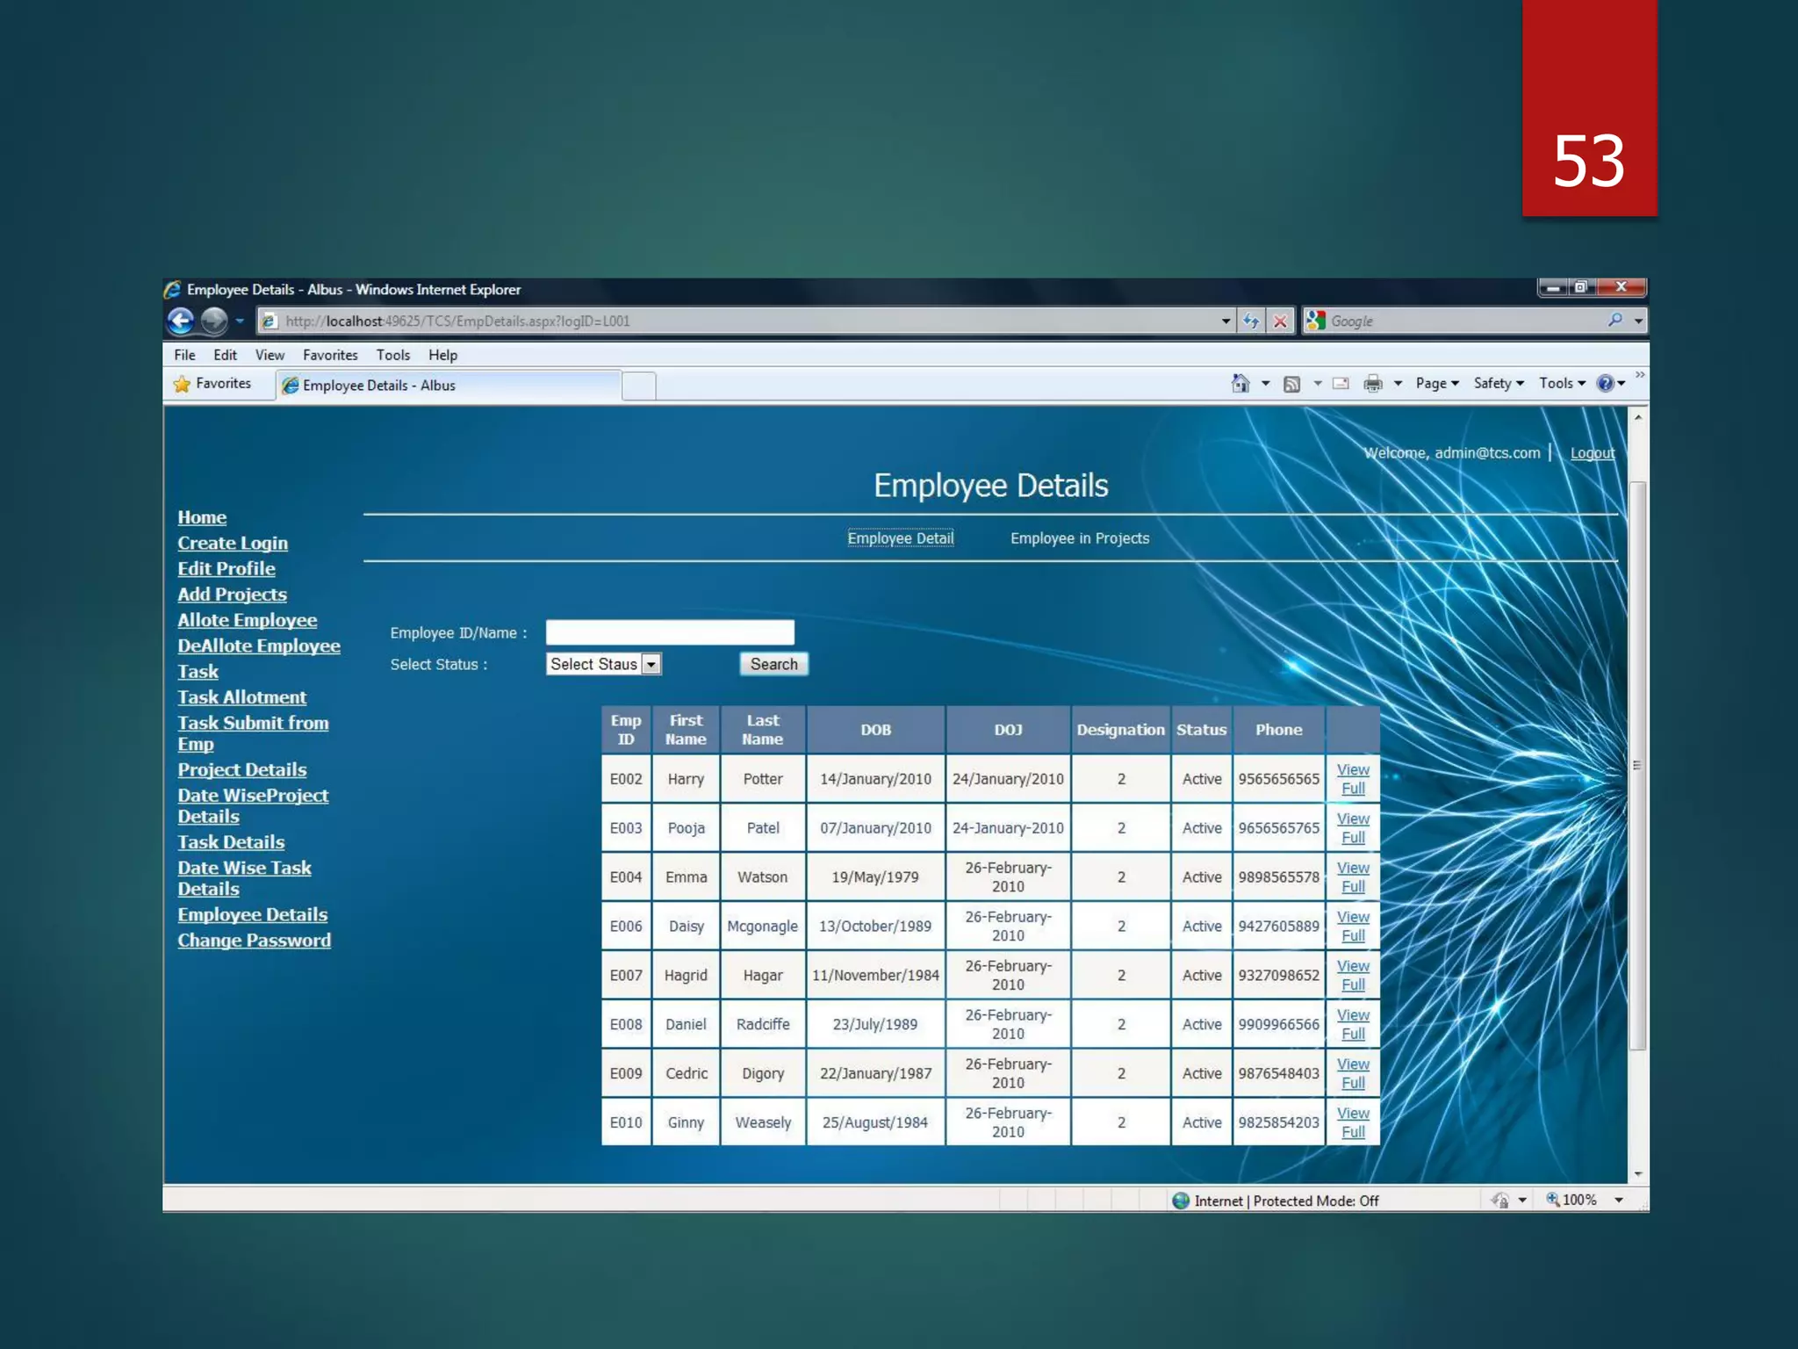Click the Print icon in command bar
The height and width of the screenshot is (1349, 1798).
pyautogui.click(x=1372, y=384)
